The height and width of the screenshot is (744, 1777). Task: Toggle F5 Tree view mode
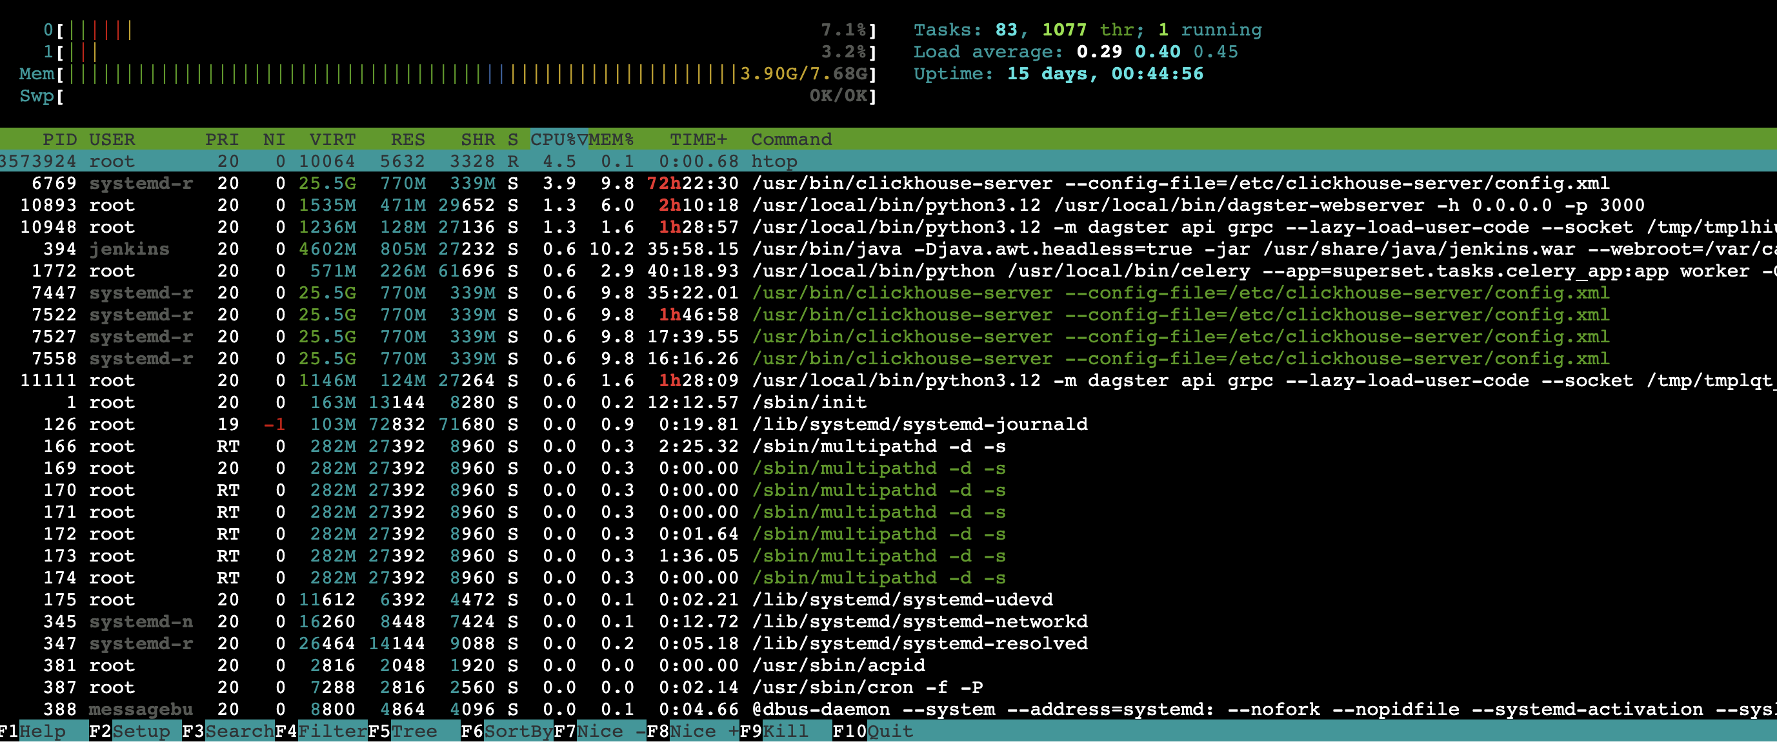click(414, 732)
